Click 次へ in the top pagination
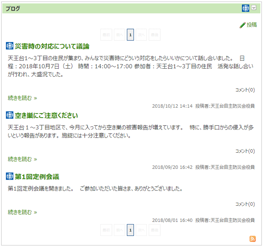The height and width of the screenshot is (247, 263). (141, 35)
